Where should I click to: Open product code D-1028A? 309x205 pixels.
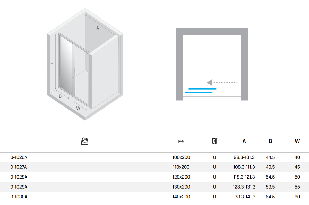pos(19,177)
